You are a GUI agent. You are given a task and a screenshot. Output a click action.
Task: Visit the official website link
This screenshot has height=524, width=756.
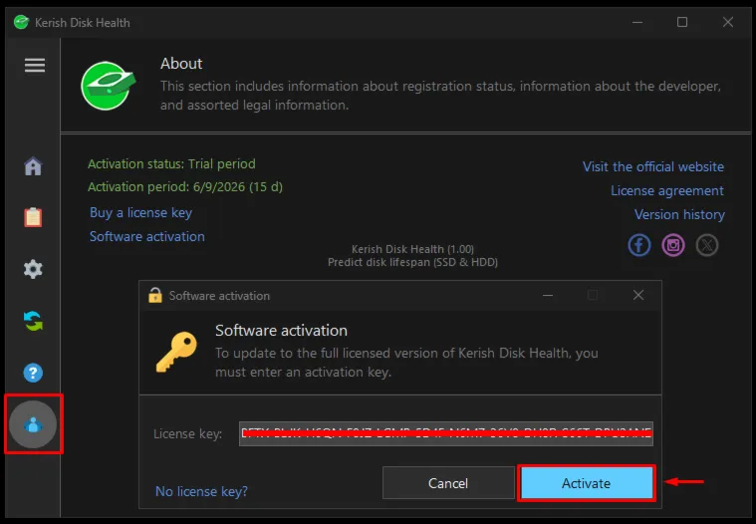(x=653, y=166)
